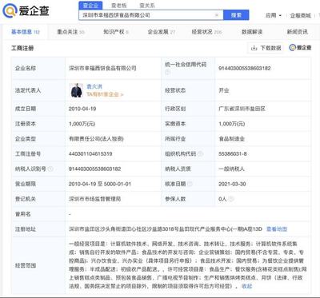Select the taxpayer type 一般纳税人

pyautogui.click(x=231, y=169)
